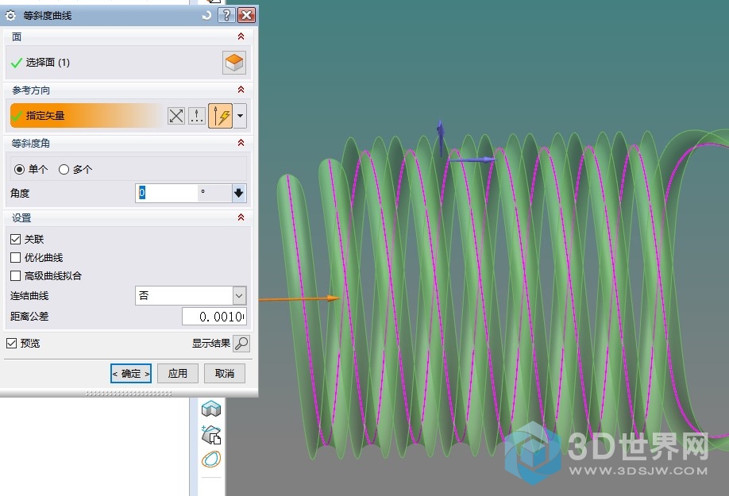
Task: Click the dialog settings gear icon
Action: 10,15
